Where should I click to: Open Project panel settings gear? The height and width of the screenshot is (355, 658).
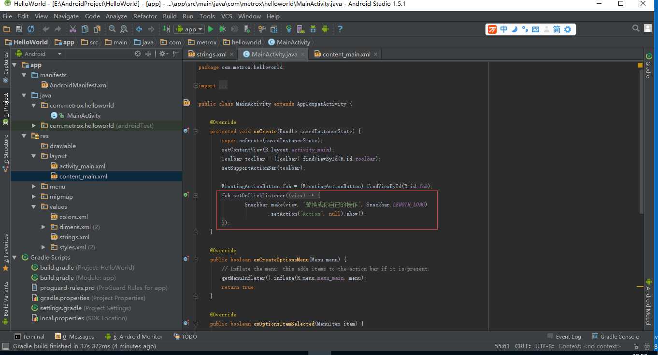[163, 54]
